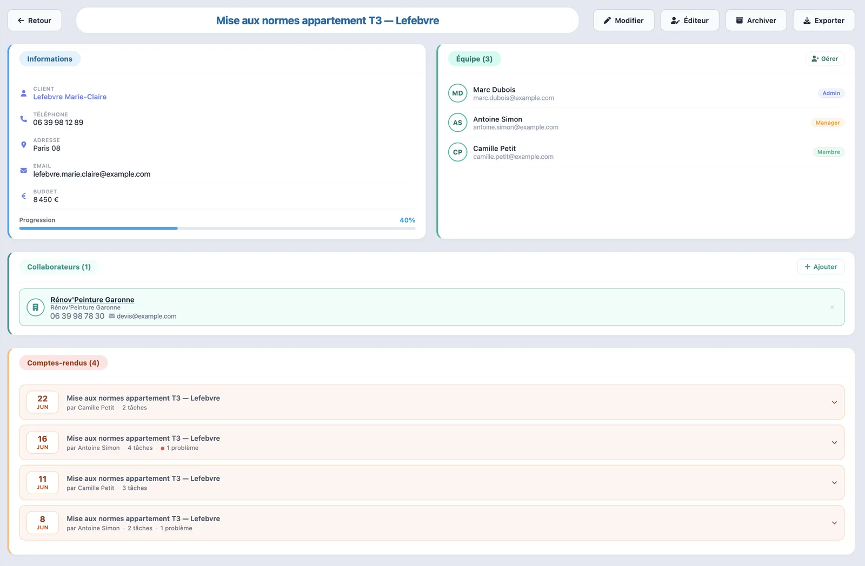
Task: Click the red problem dot on the 16 JUN report
Action: (162, 448)
